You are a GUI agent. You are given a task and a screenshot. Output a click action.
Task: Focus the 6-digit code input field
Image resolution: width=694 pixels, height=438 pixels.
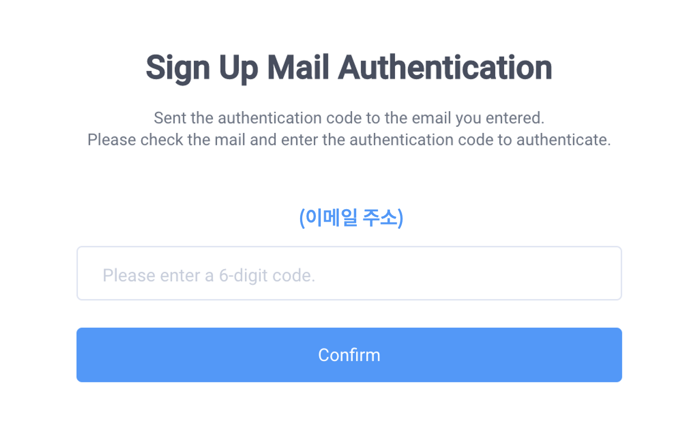[349, 273]
